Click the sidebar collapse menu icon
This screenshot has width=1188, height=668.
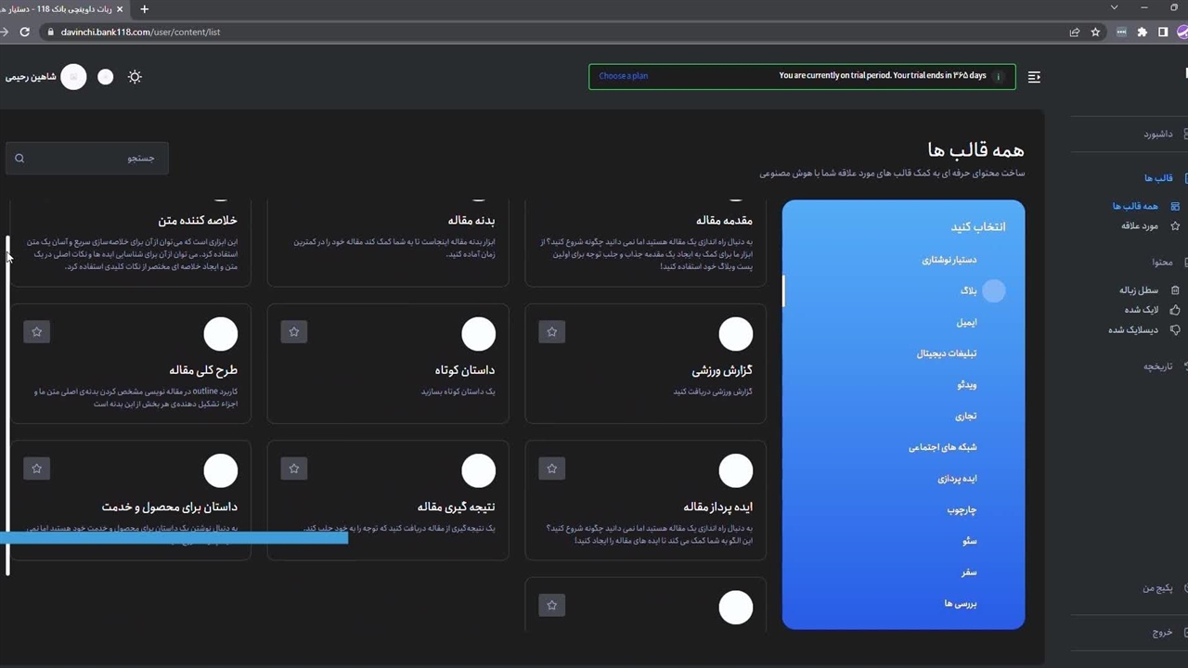[1034, 77]
